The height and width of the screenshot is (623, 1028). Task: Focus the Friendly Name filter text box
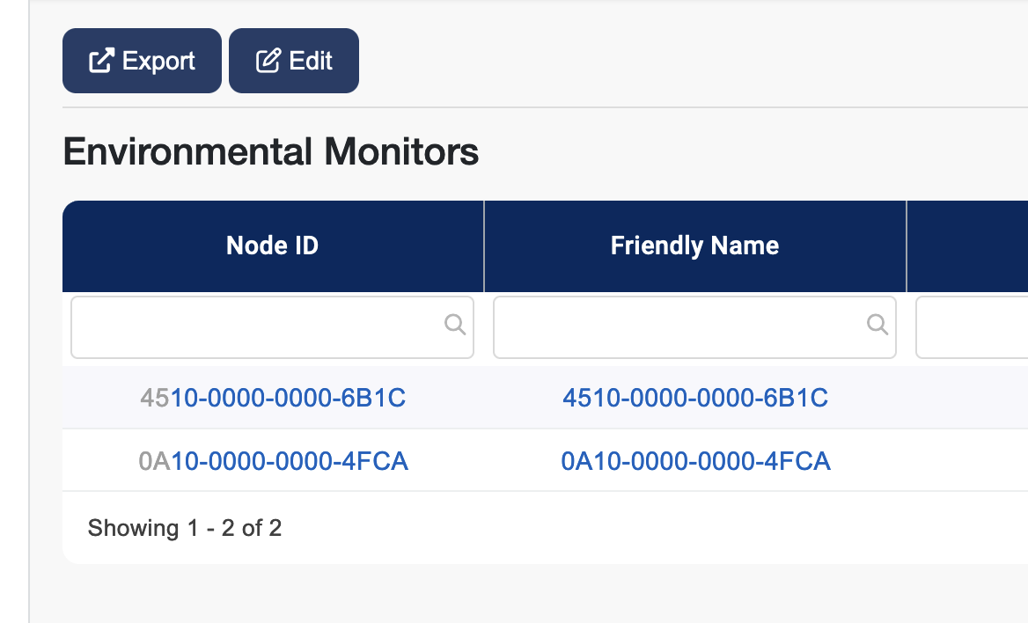tap(678, 327)
